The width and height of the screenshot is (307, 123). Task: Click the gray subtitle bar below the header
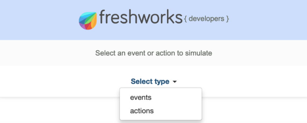click(153, 53)
